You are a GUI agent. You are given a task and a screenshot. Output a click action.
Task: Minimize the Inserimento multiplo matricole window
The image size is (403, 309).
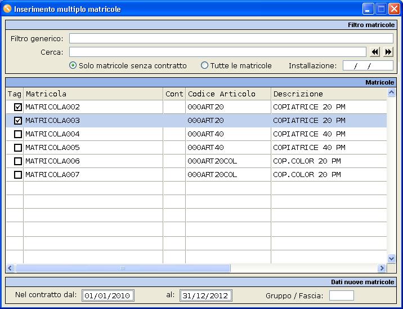click(368, 9)
